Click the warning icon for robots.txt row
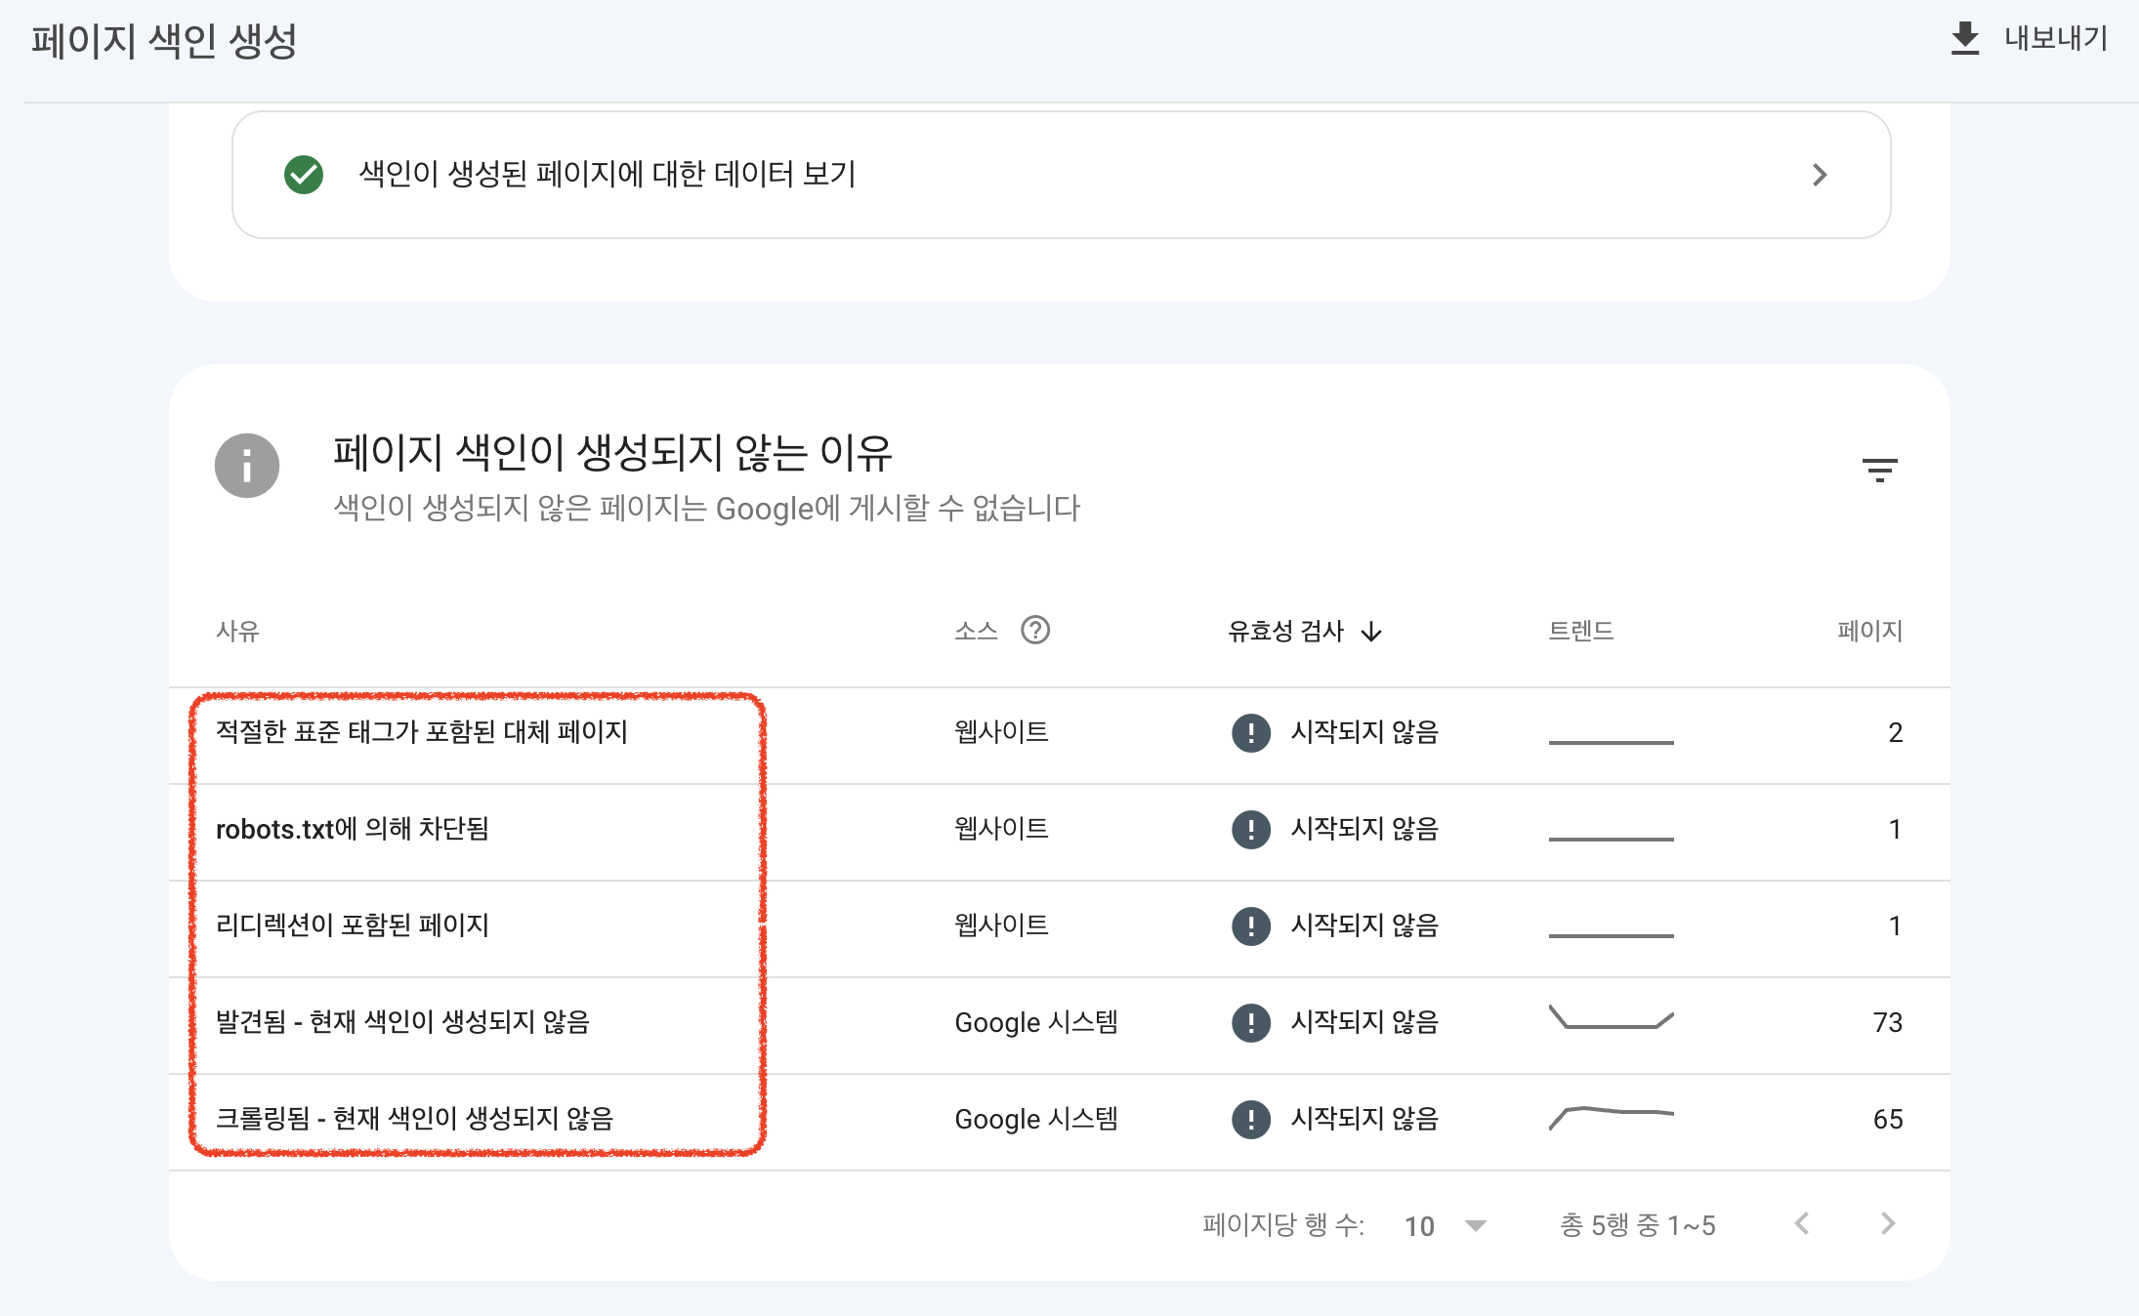 [1250, 829]
